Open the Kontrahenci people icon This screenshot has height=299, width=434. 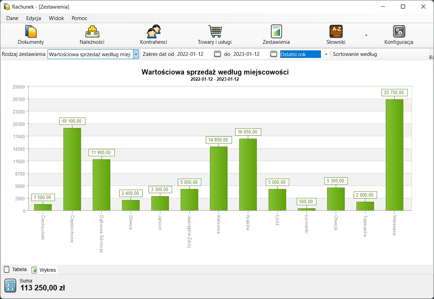pyautogui.click(x=153, y=32)
